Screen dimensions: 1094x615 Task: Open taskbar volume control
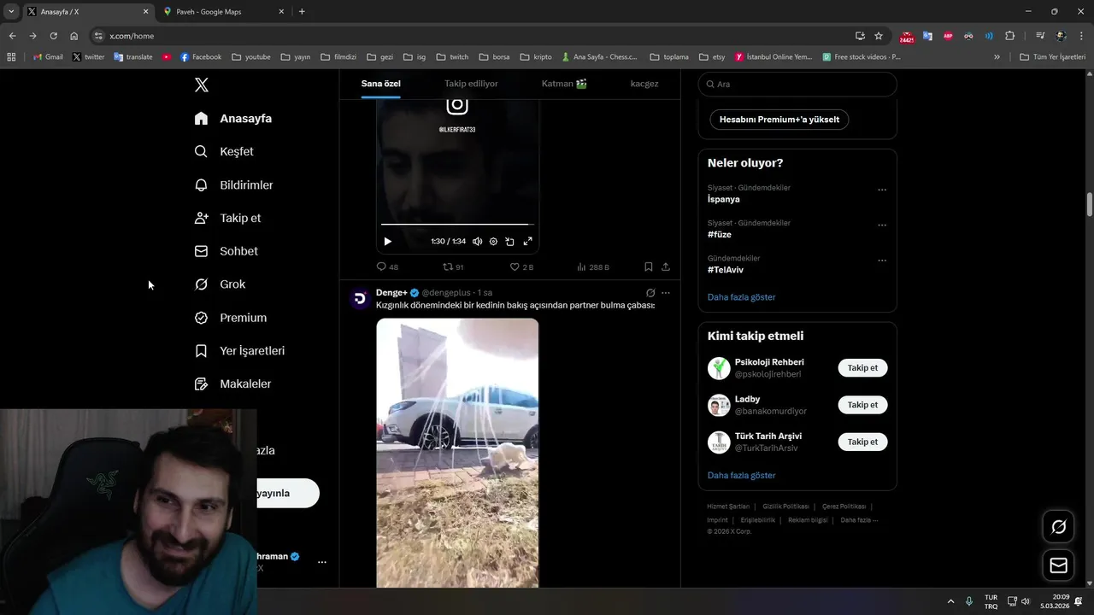click(x=1026, y=601)
